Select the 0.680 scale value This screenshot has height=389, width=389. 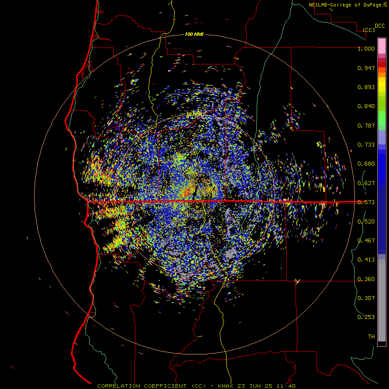pos(366,164)
